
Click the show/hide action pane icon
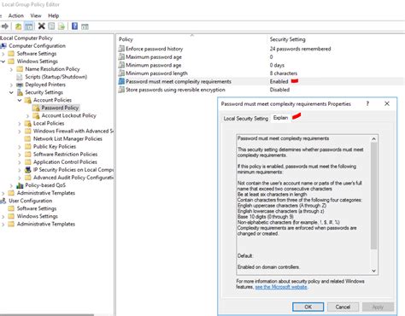coord(85,26)
